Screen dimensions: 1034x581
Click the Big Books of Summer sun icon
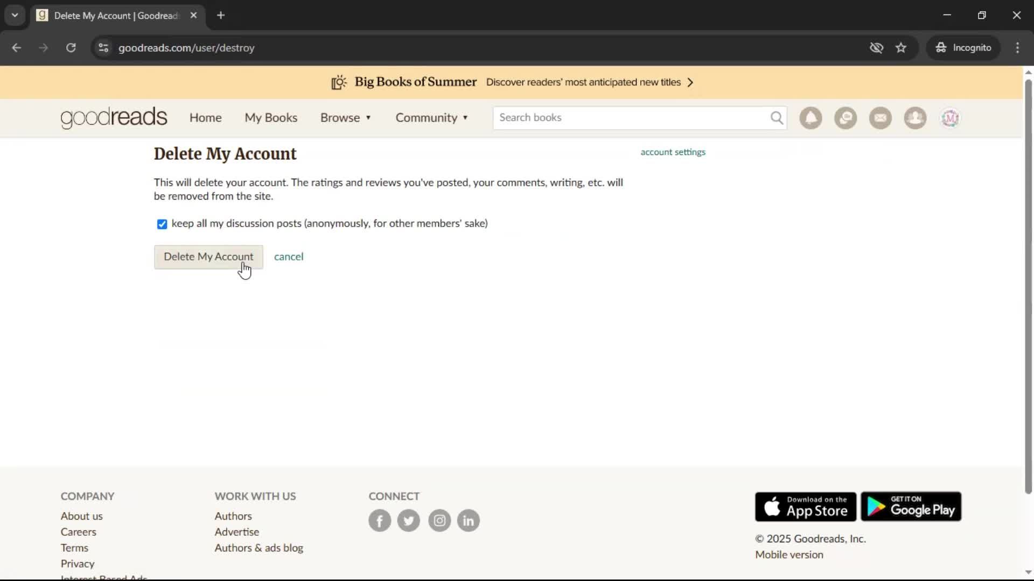coord(339,82)
